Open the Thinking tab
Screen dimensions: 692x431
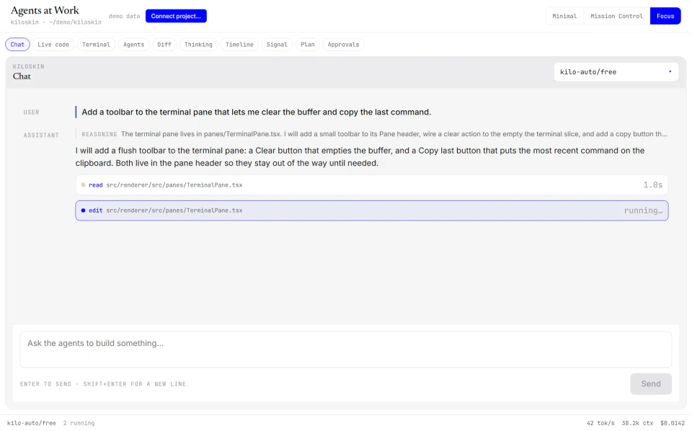[198, 45]
